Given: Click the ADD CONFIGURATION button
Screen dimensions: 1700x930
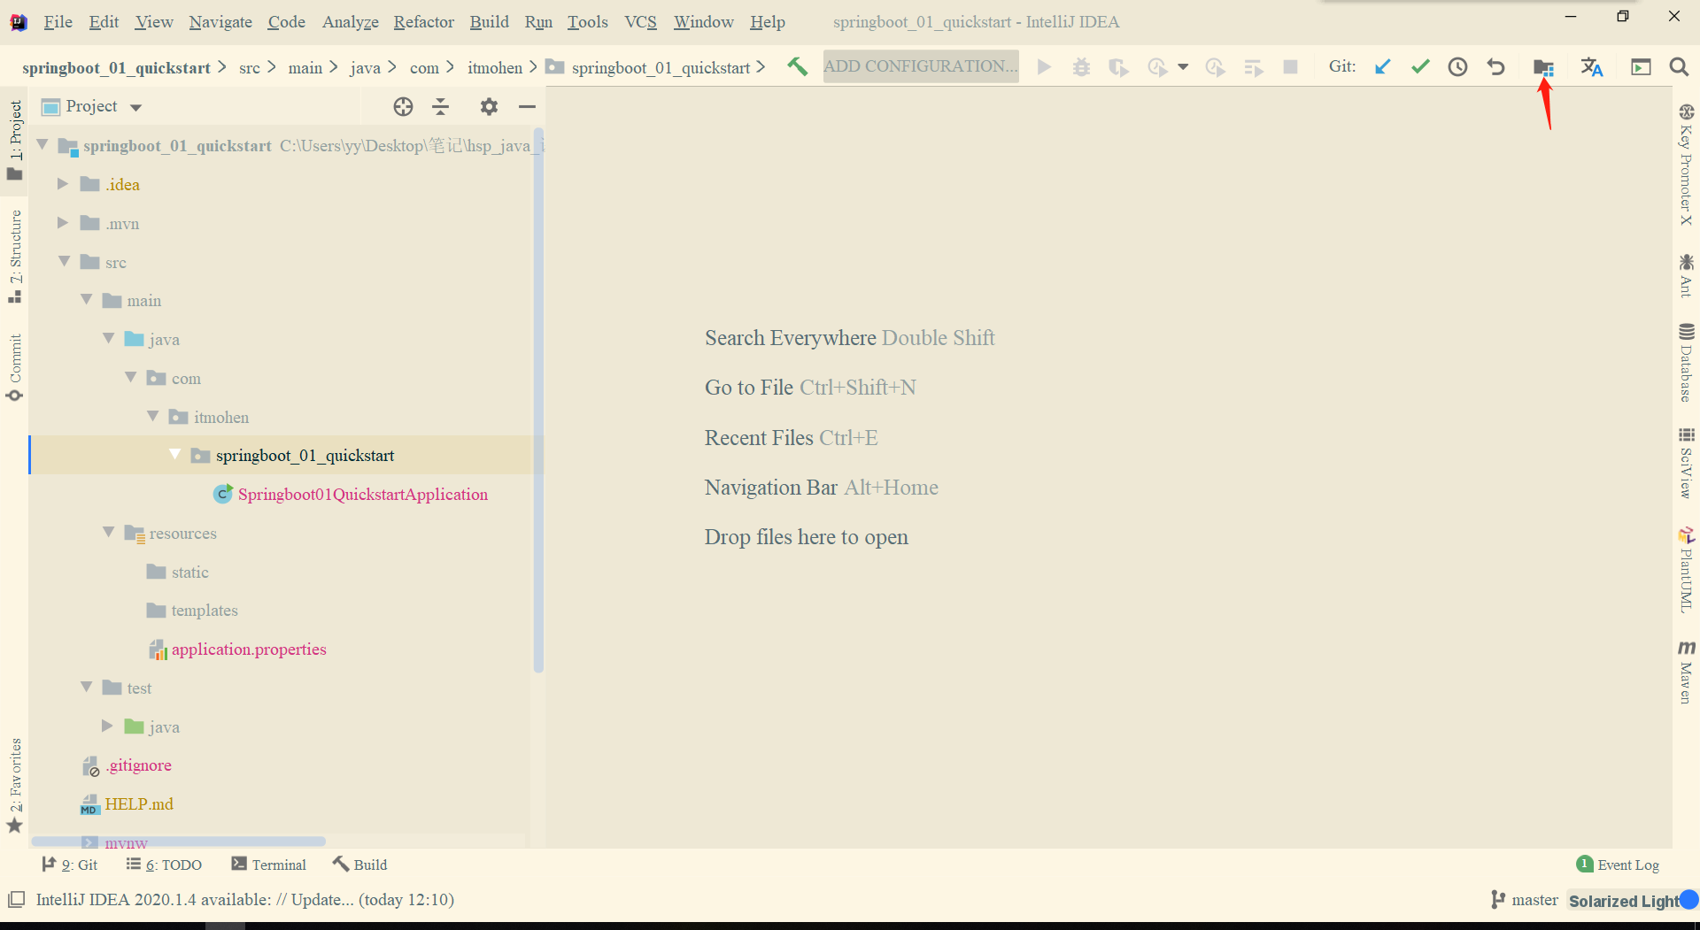Looking at the screenshot, I should point(921,66).
